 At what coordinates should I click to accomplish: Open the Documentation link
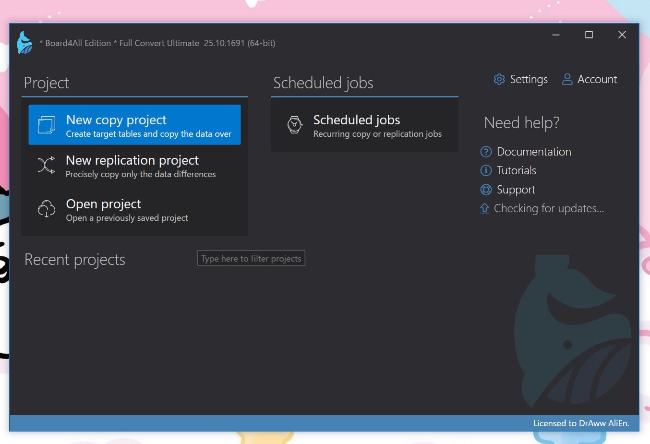(x=534, y=152)
